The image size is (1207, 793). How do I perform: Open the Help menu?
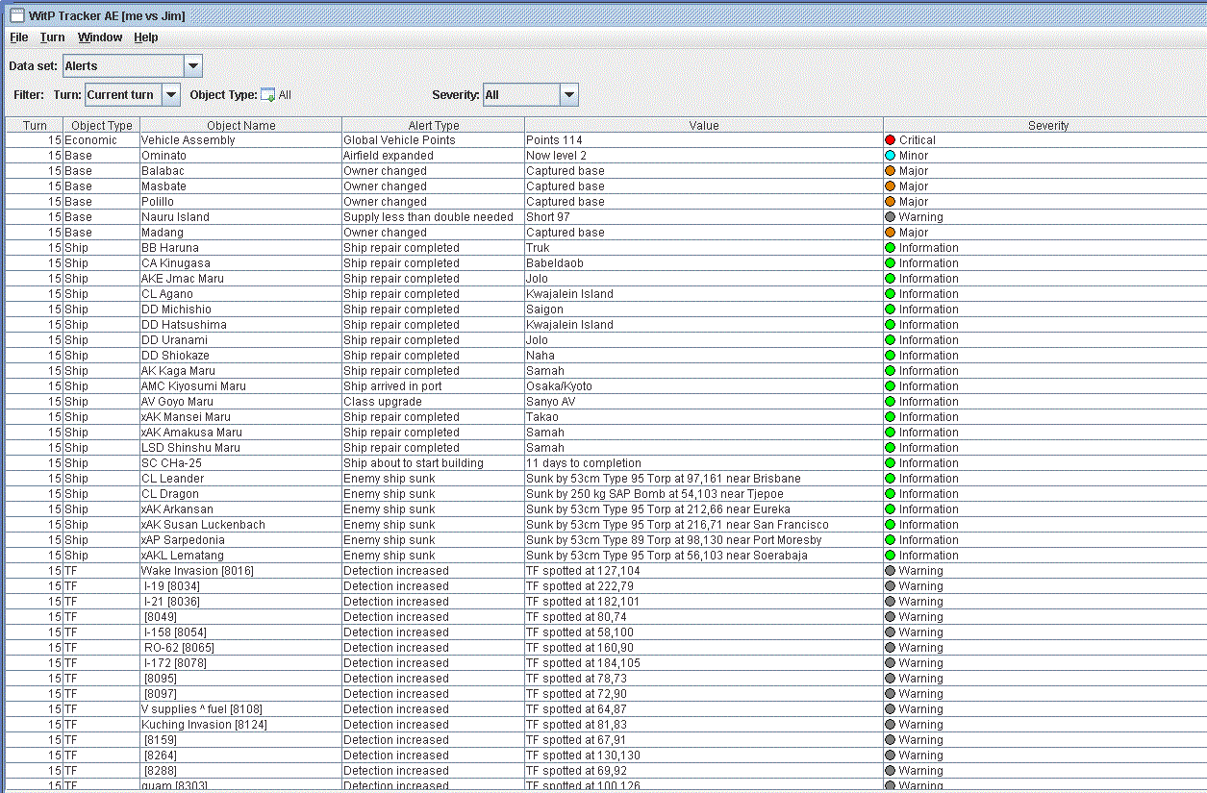coord(145,37)
